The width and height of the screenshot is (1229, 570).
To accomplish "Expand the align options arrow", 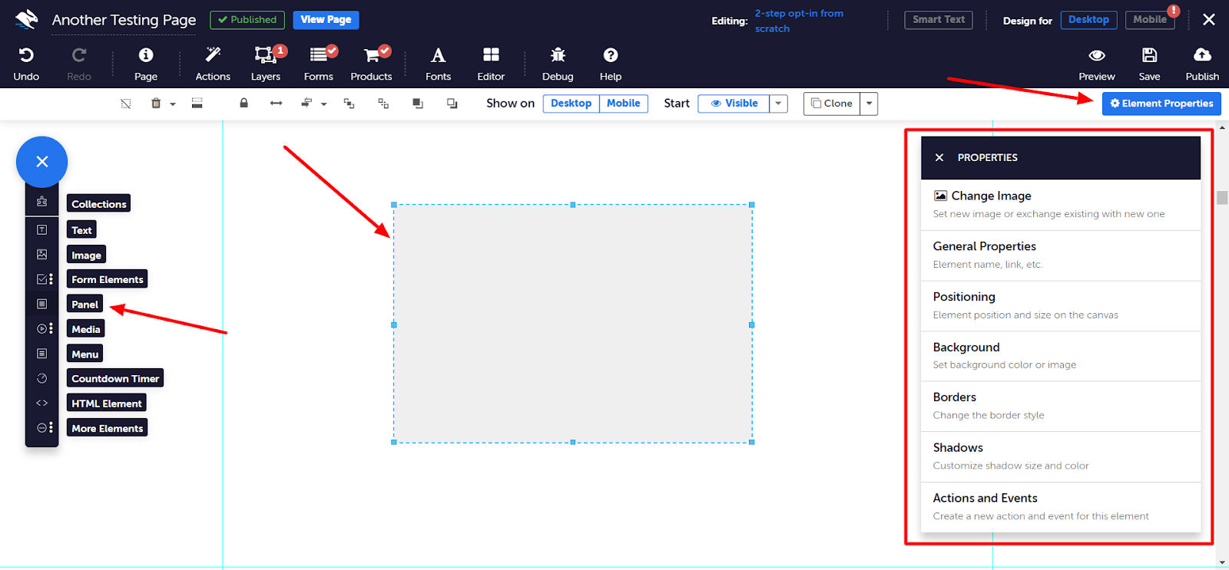I will click(324, 104).
